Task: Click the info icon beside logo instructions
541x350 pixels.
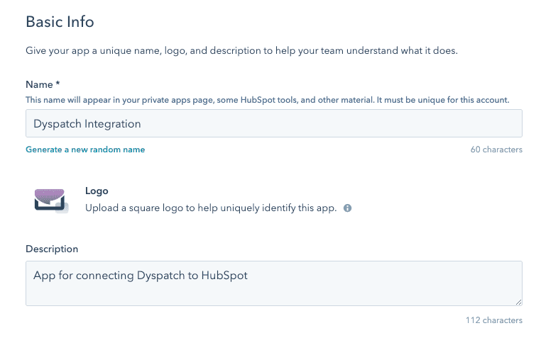Action: (x=347, y=208)
